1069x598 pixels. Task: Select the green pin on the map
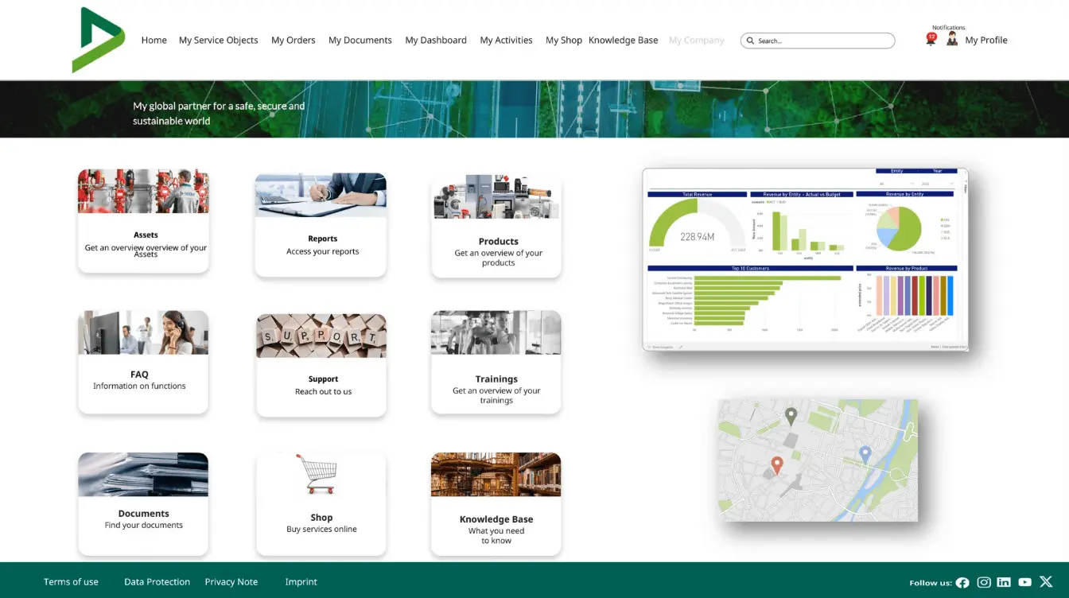pyautogui.click(x=791, y=416)
